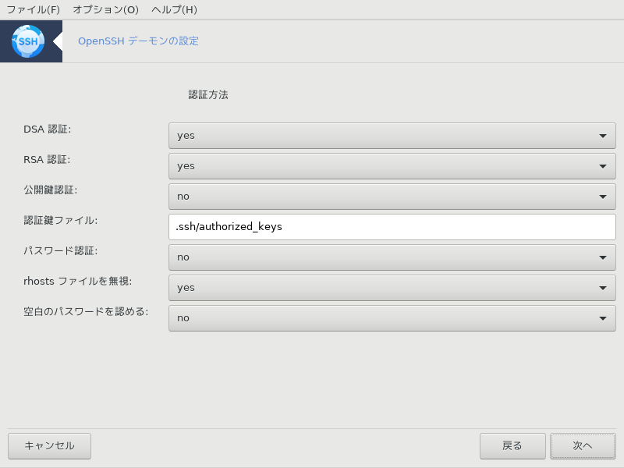This screenshot has width=624, height=468.
Task: Open the オプション(O) menu
Action: (x=106, y=9)
